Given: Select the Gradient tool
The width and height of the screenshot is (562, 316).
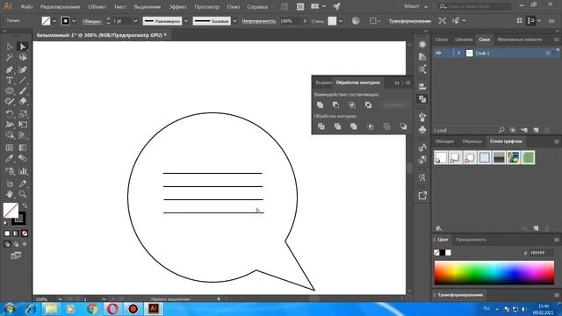Looking at the screenshot, I should pos(23,147).
